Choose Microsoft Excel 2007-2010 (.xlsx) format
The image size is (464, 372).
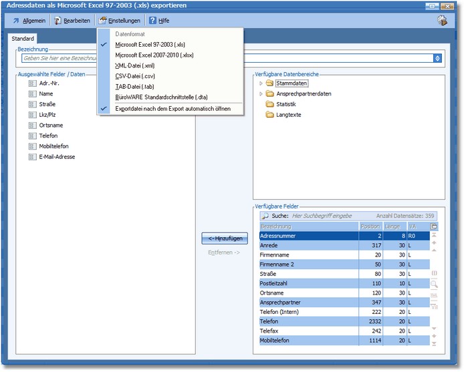coord(154,55)
